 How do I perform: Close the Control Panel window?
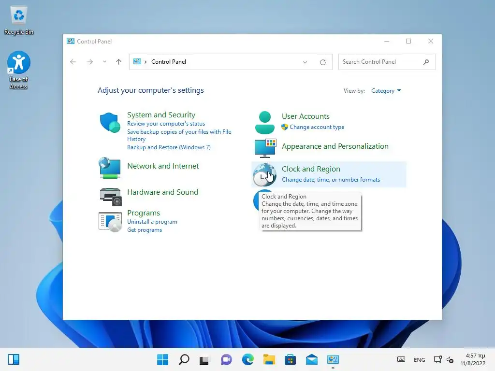(x=431, y=42)
